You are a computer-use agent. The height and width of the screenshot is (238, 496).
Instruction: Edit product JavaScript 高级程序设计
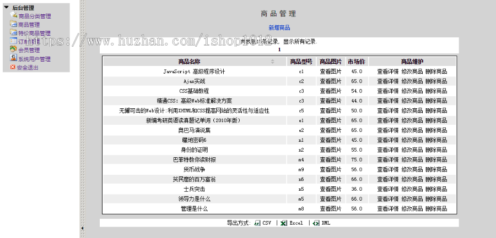coord(412,71)
